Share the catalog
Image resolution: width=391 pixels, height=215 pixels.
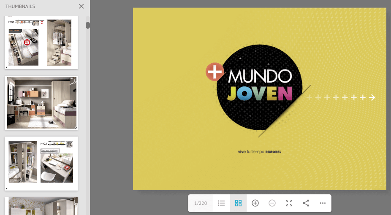point(306,203)
